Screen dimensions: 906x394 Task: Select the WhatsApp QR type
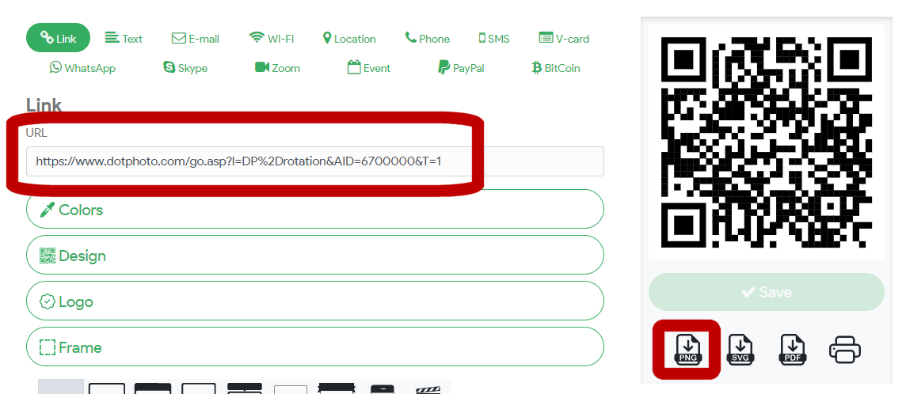[x=82, y=68]
